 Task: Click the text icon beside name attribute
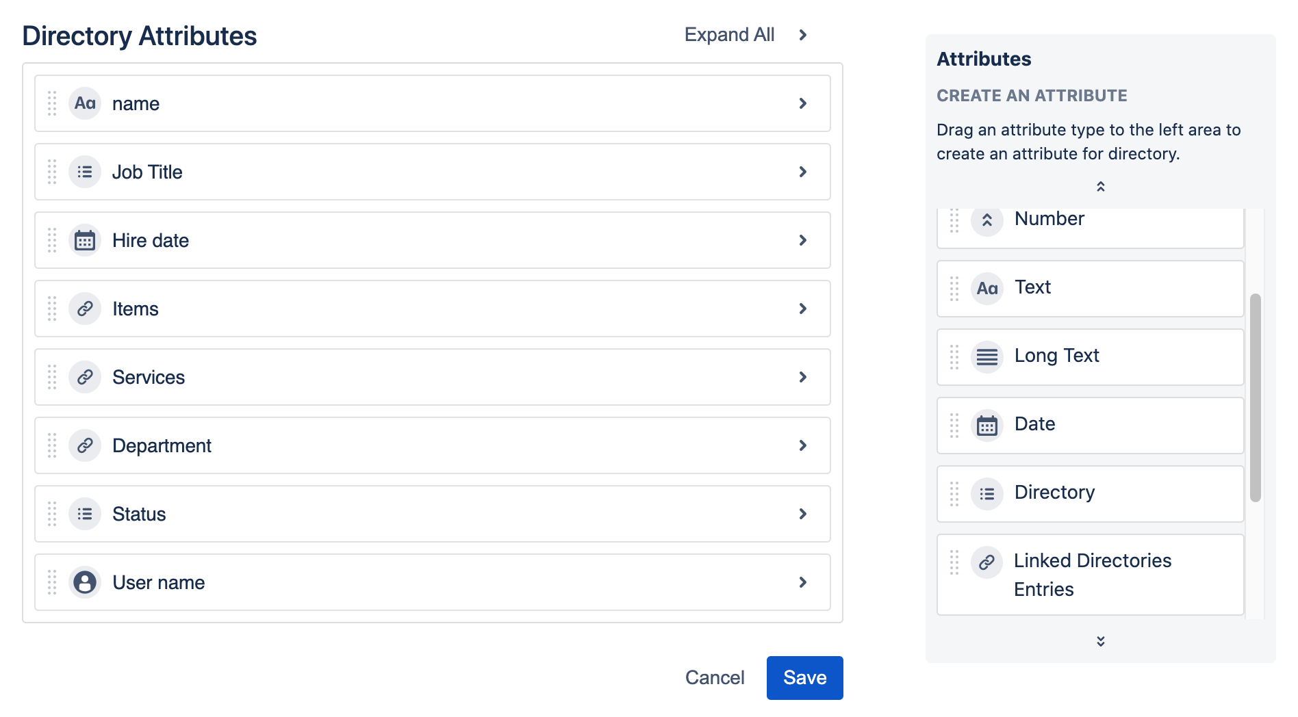pos(85,103)
